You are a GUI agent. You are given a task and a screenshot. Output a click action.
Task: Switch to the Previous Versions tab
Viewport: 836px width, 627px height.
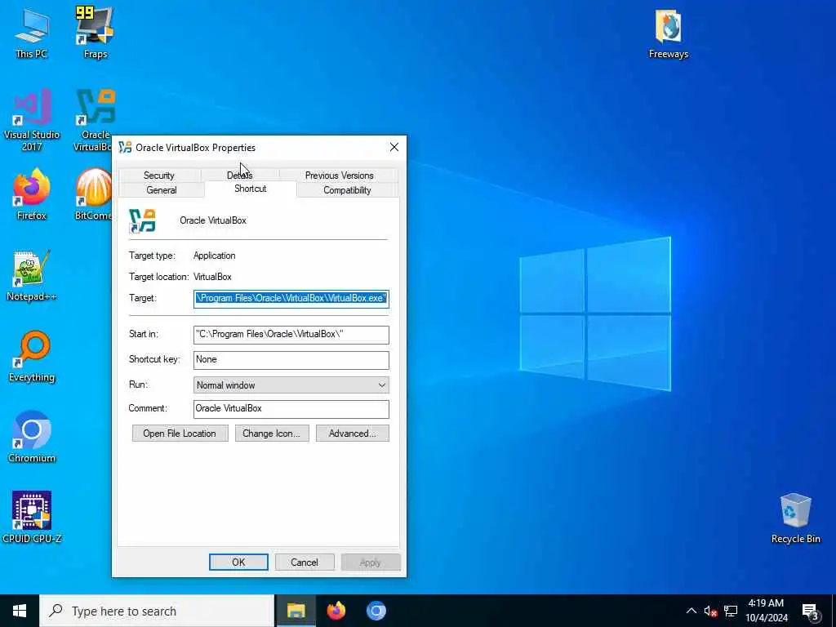point(339,176)
